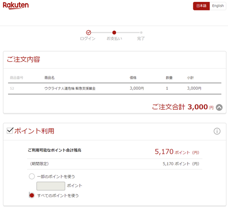The image size is (228, 207).
Task: Click the ログイン step label
Action: coord(88,38)
